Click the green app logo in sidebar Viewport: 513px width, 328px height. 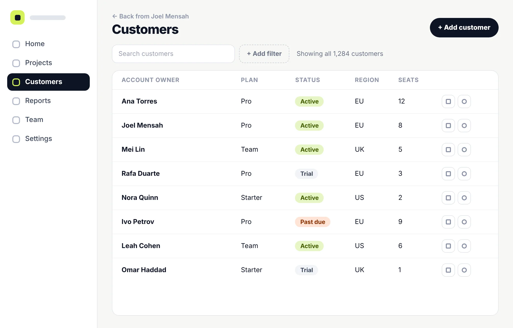click(x=17, y=17)
